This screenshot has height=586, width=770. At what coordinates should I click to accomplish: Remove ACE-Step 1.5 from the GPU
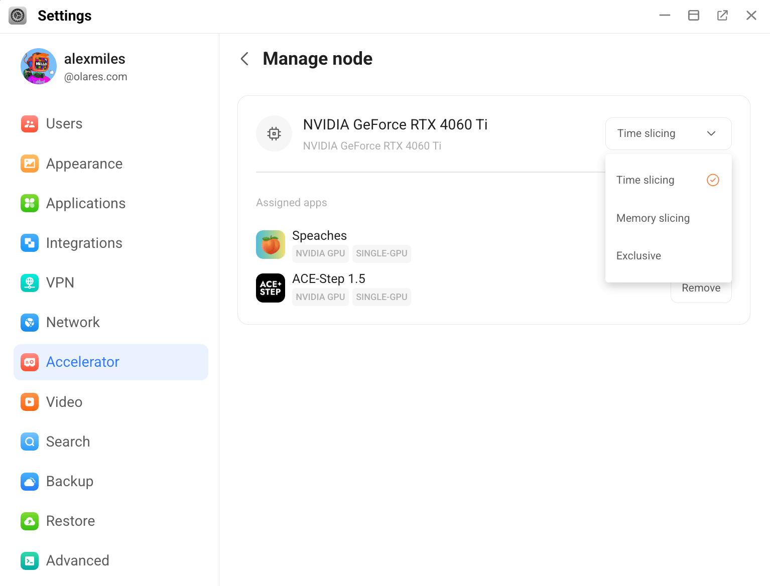pyautogui.click(x=701, y=289)
